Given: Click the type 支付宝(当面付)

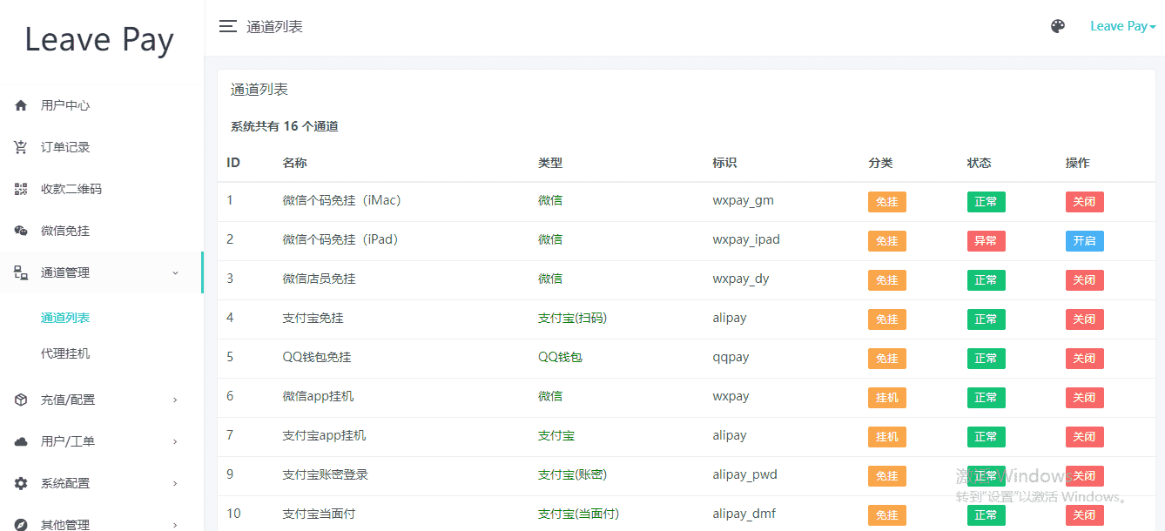Looking at the screenshot, I should click(x=578, y=514).
